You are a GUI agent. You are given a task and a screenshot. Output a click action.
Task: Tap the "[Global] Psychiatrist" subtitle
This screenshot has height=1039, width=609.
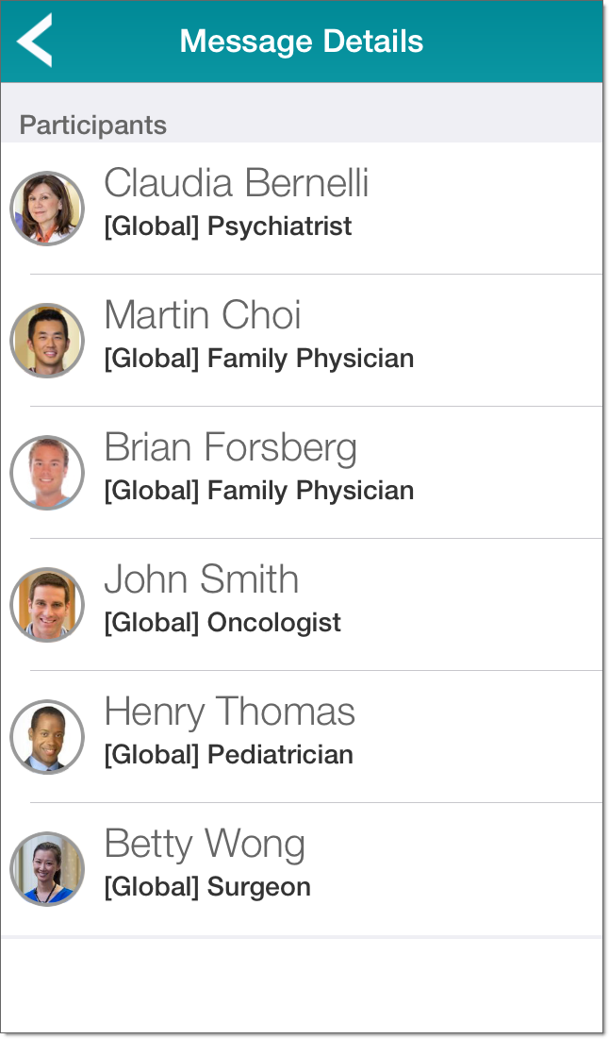tap(228, 226)
